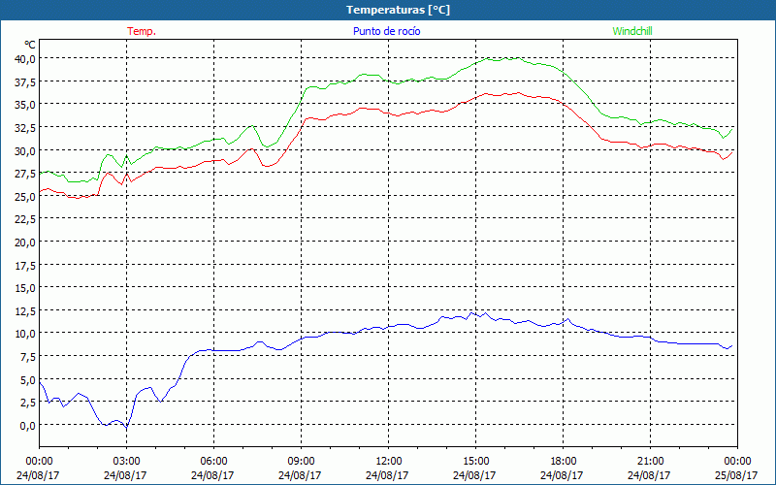This screenshot has height=485, width=776.
Task: Click the 17,5 y-axis value
Action: (x=26, y=265)
